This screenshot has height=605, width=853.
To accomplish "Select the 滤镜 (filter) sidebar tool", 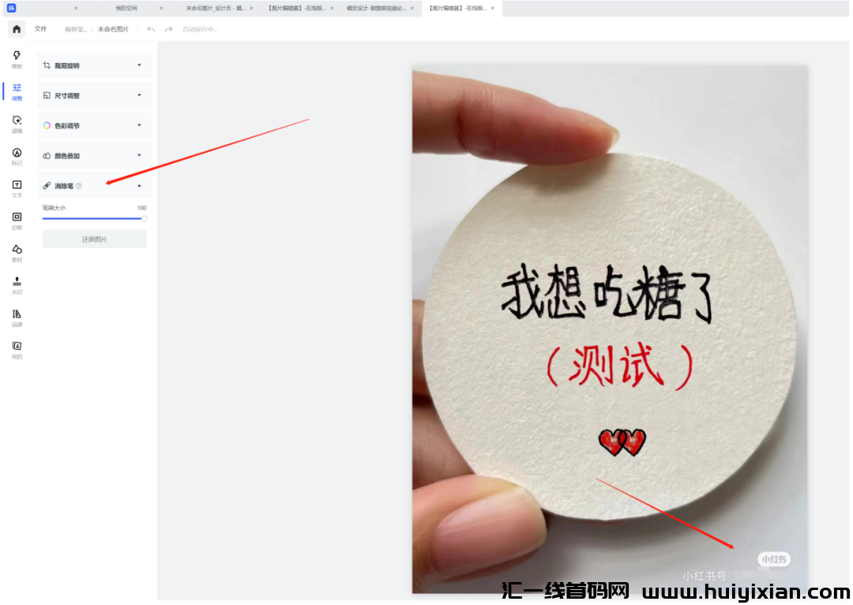I will coord(17,124).
